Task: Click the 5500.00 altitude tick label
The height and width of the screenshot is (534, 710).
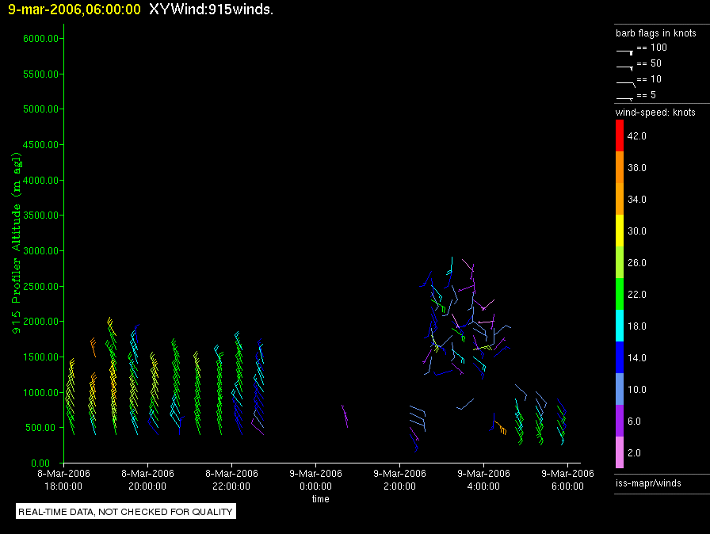Action: [40, 74]
